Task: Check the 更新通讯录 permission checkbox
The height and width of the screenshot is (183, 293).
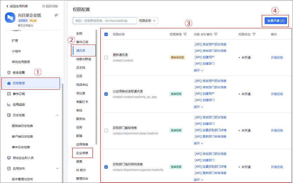Action: click(x=106, y=58)
